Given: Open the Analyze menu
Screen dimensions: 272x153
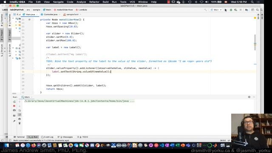Looking at the screenshot, I should click(81, 2).
